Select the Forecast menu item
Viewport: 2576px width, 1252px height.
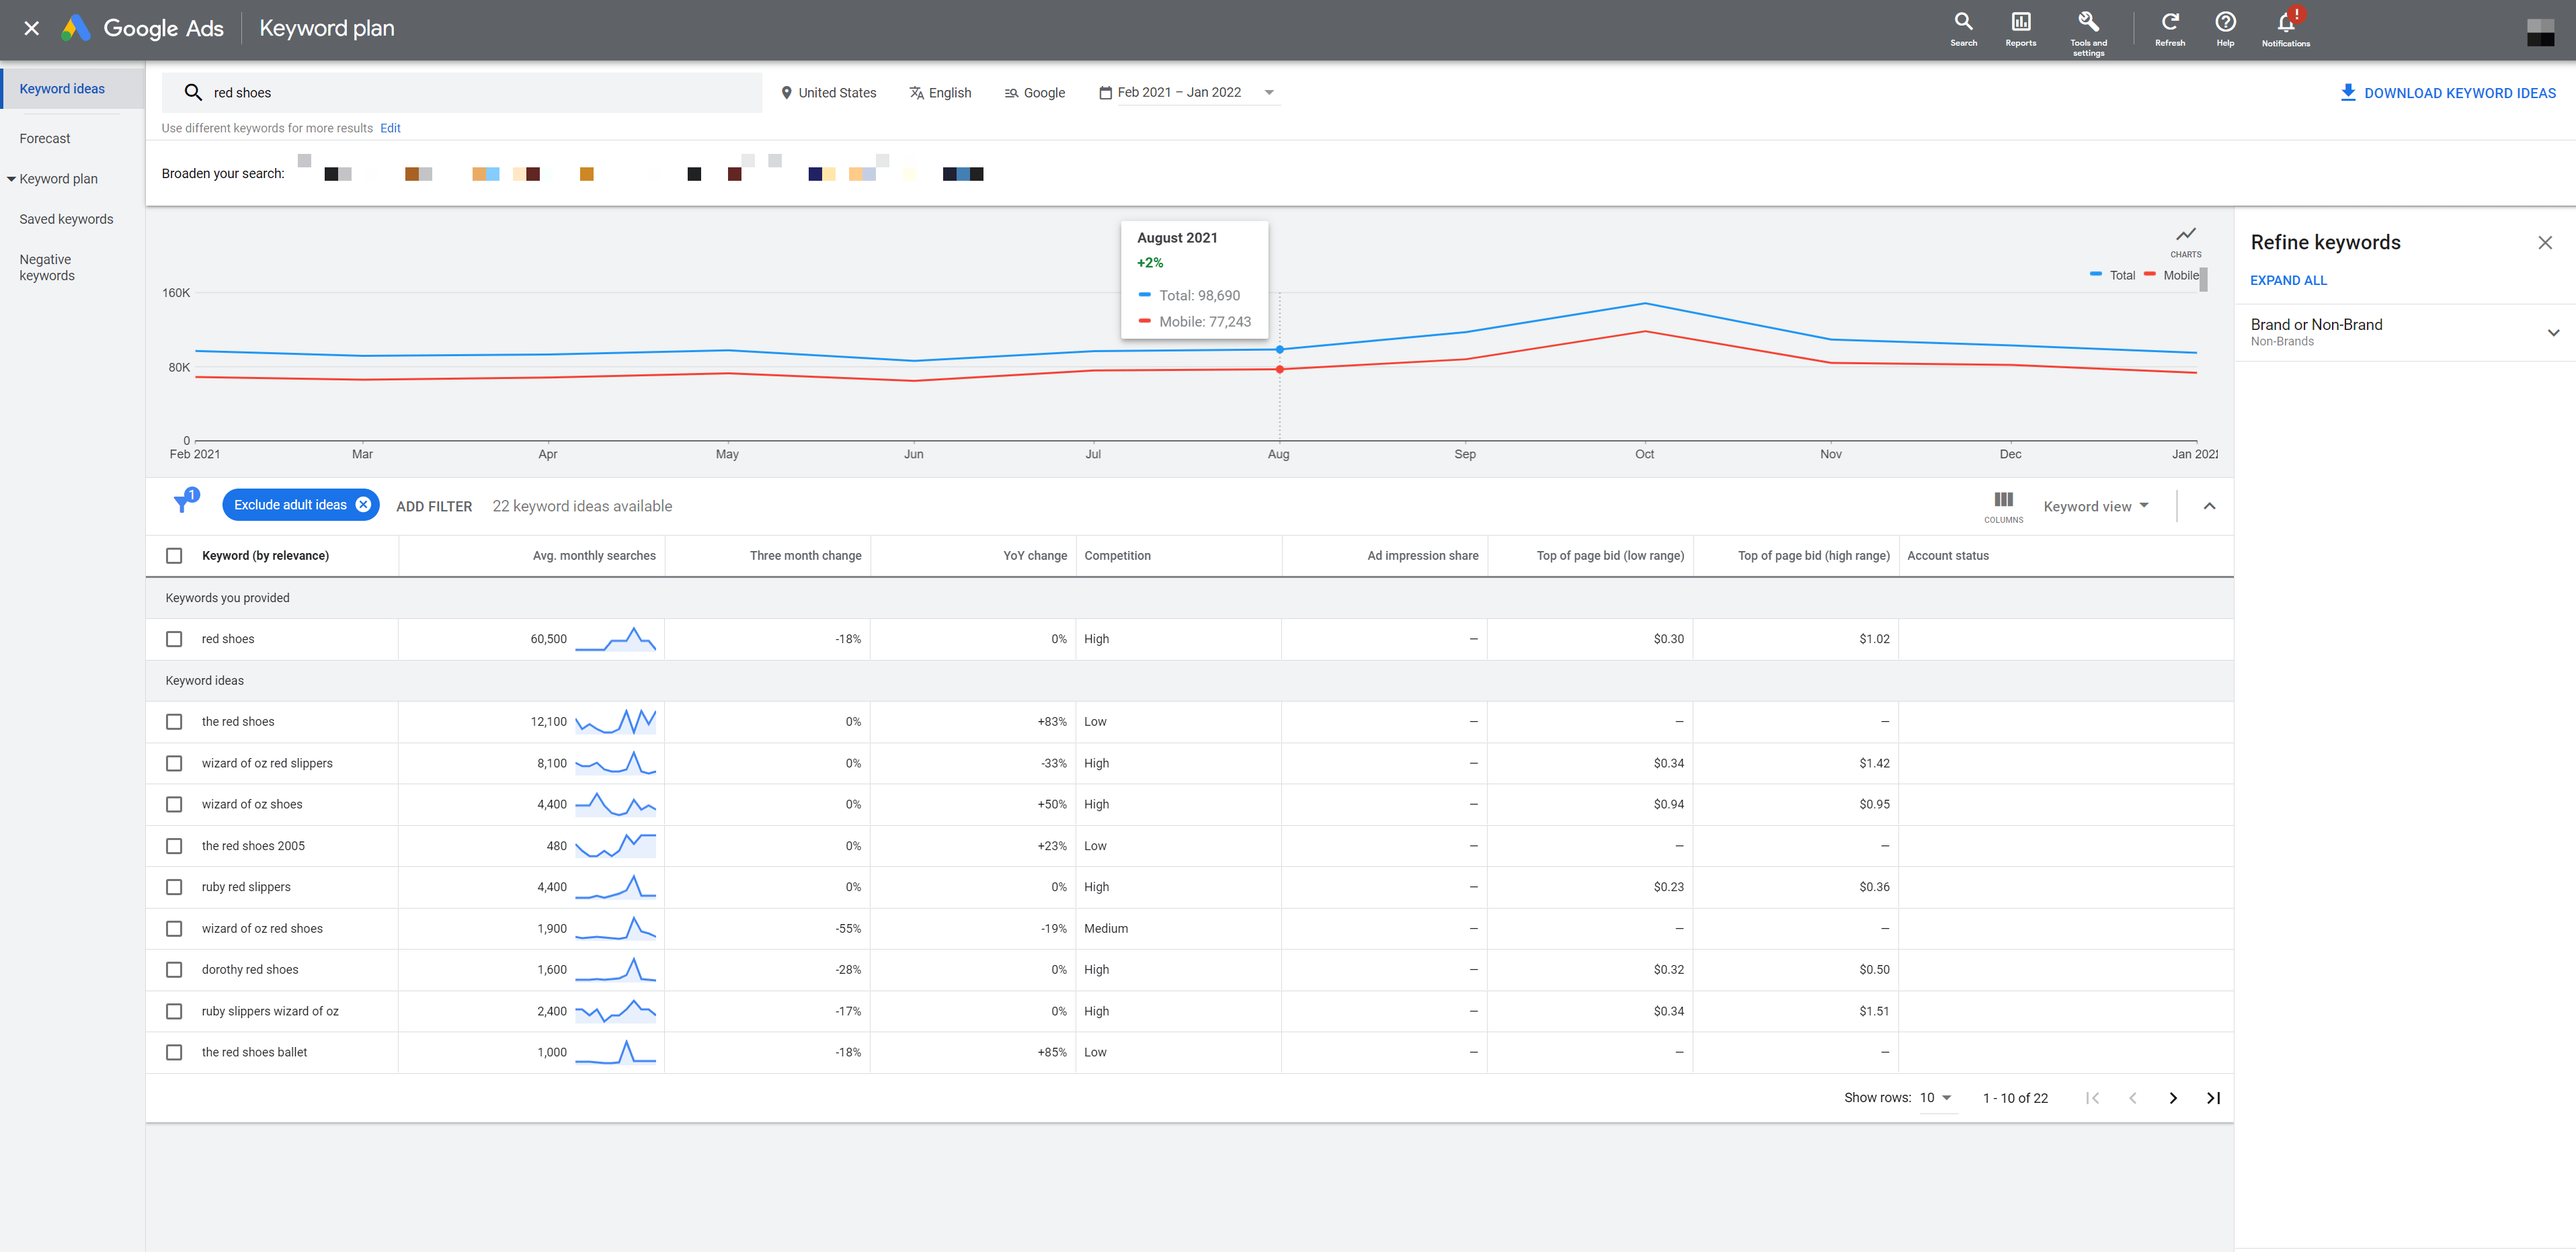44,136
